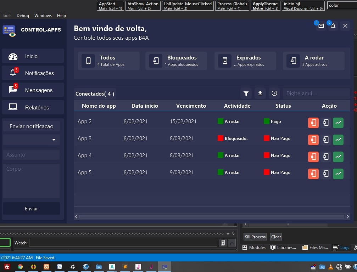
Task: Click the color search box in IDE
Action: (x=342, y=5)
